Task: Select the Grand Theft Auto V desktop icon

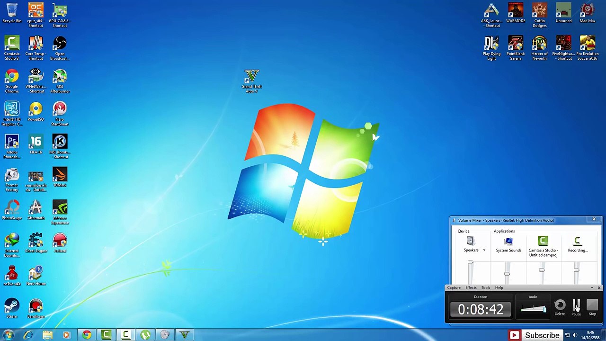Action: pyautogui.click(x=252, y=81)
